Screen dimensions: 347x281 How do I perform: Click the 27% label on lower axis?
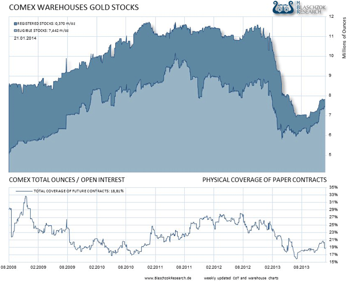(334, 217)
